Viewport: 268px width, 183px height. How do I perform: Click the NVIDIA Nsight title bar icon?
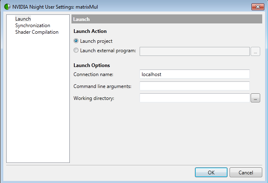(7, 7)
